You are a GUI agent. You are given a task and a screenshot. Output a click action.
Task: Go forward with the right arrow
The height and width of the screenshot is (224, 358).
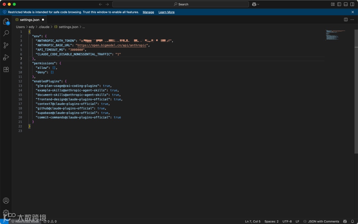(107, 4)
